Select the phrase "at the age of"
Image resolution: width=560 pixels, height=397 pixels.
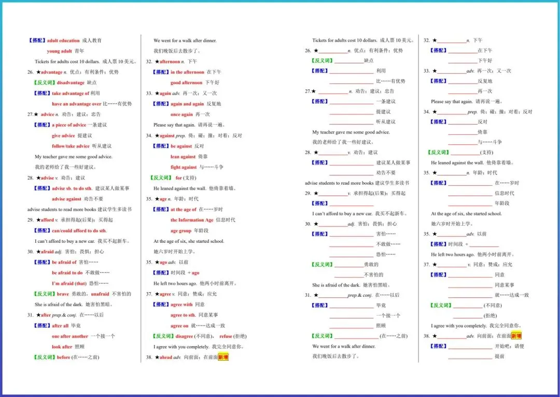[183, 210]
